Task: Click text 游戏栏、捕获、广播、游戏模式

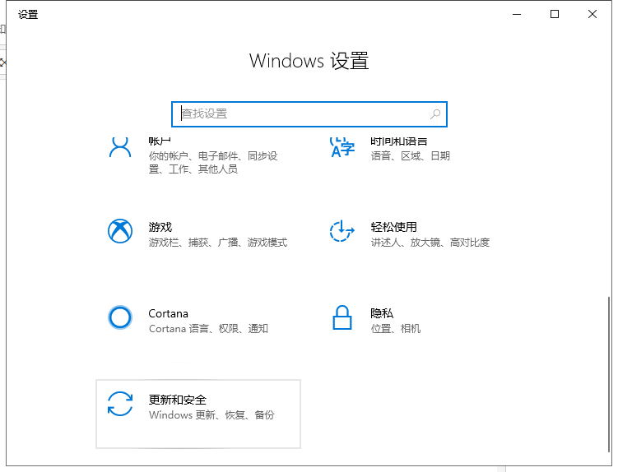Action: click(218, 243)
